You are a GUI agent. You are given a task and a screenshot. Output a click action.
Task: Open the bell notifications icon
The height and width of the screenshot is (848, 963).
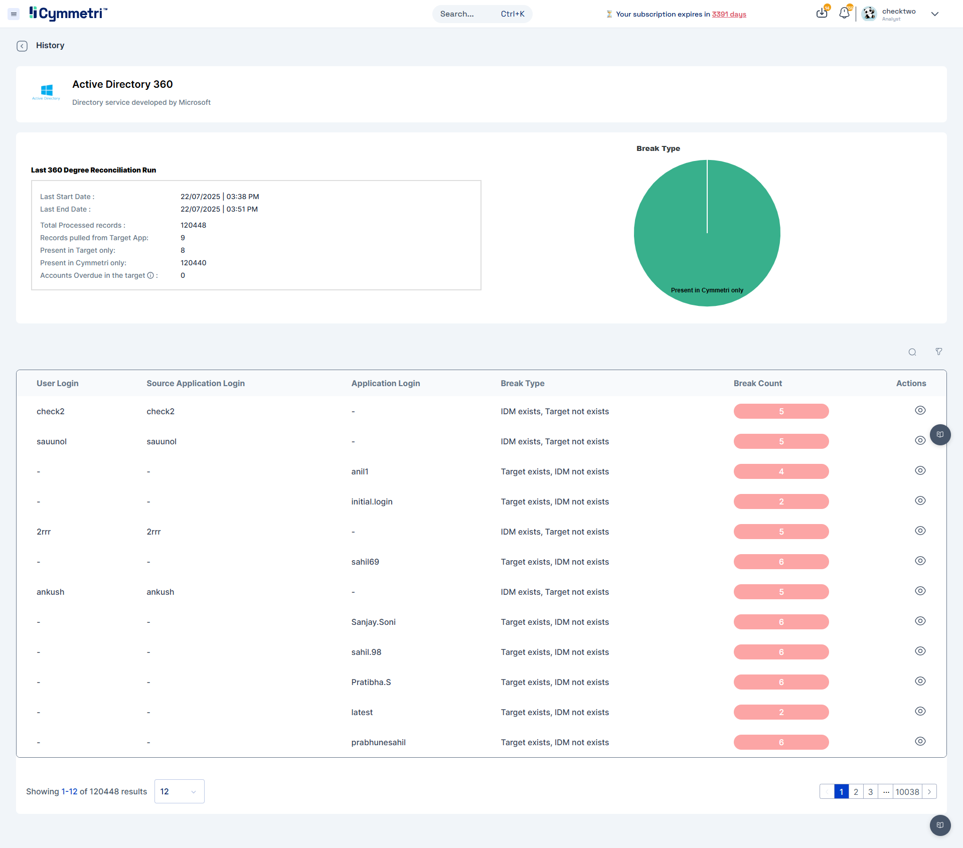coord(845,14)
